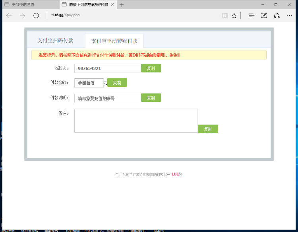This screenshot has height=232, width=298.
Task: Select the 请按下列信息转账并付款 browser tab
Action: pos(88,5)
